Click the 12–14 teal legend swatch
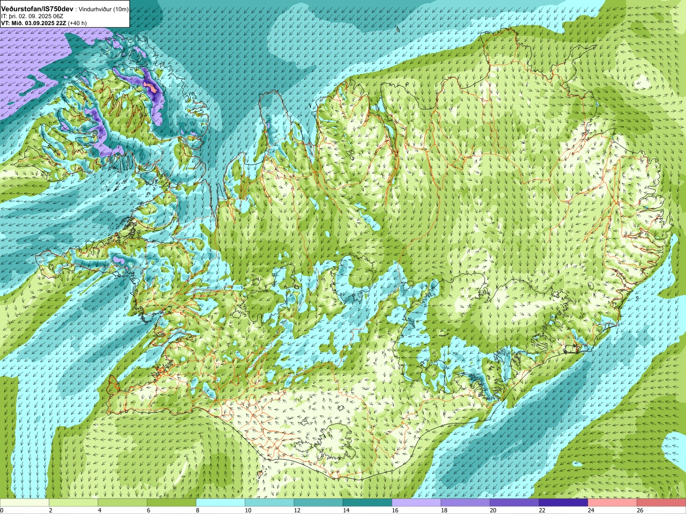Image resolution: width=686 pixels, height=514 pixels. (x=318, y=503)
